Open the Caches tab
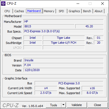The image size is (109, 109). coord(19,11)
